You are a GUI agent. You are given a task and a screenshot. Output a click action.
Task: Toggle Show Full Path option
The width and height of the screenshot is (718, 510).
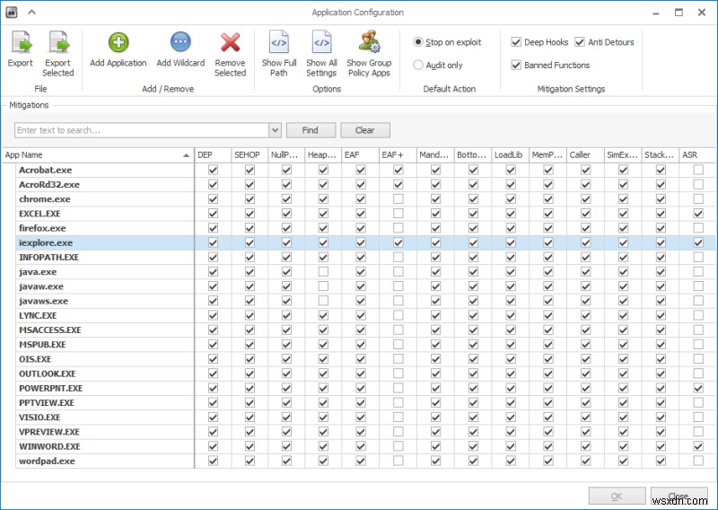(x=279, y=43)
